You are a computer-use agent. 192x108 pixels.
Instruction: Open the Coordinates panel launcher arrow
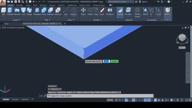click(x=162, y=20)
